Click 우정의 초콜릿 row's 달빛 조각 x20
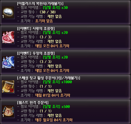 click(x=56, y=57)
